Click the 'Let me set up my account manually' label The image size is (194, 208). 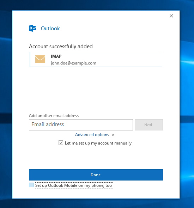98,143
